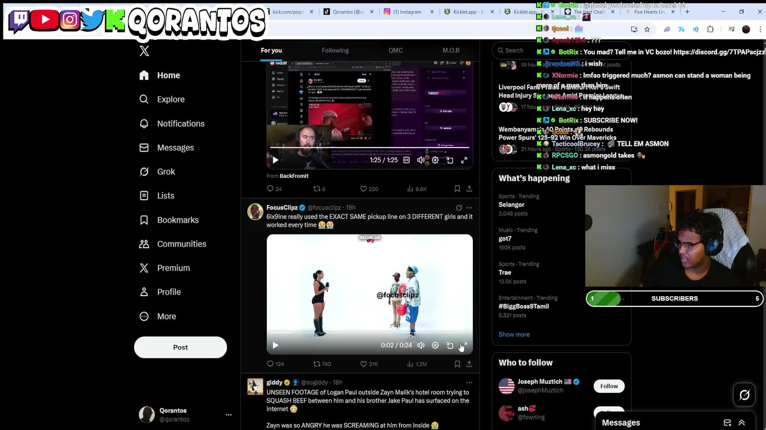The height and width of the screenshot is (430, 766).
Task: Switch to the QMC timeline tab
Action: click(x=396, y=50)
